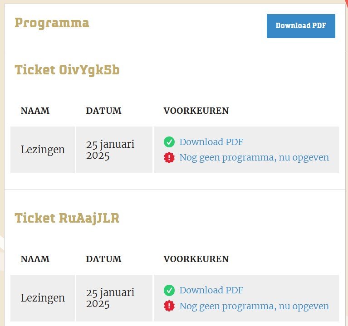Click the Programma page heading
348x326 pixels.
pyautogui.click(x=52, y=23)
